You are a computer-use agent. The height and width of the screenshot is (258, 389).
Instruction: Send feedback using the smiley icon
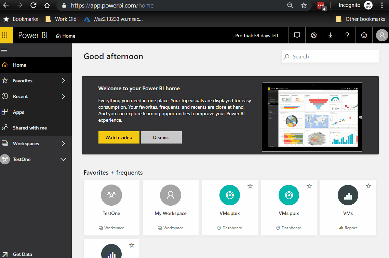[x=364, y=35]
